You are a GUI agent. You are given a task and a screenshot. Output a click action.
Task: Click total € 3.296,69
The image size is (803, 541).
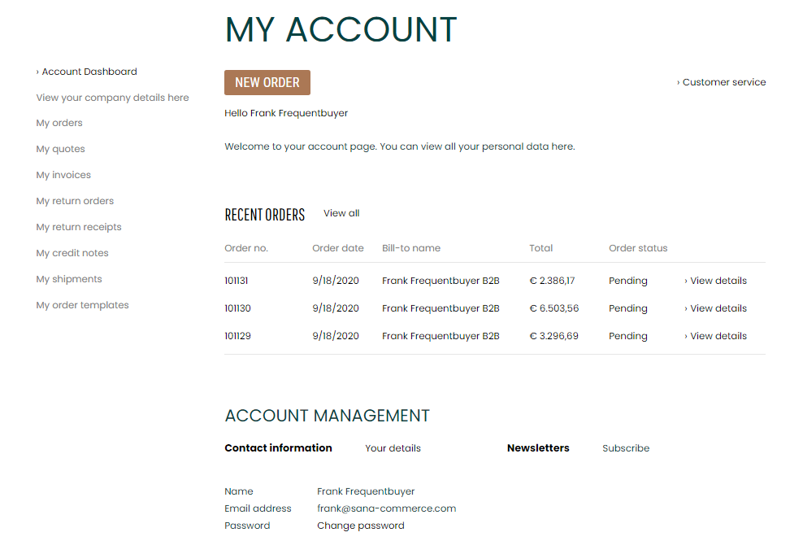[x=554, y=336]
